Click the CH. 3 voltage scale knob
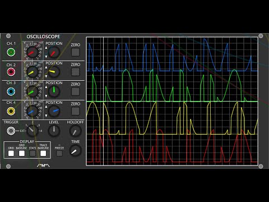This screenshot has width=269, height=202. click(x=32, y=91)
